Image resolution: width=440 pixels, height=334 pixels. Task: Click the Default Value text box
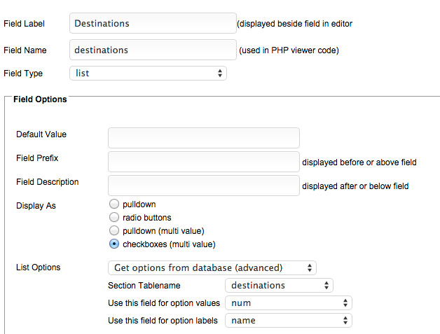[x=203, y=138]
